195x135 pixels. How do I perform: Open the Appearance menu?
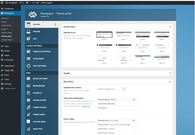(x=9, y=66)
